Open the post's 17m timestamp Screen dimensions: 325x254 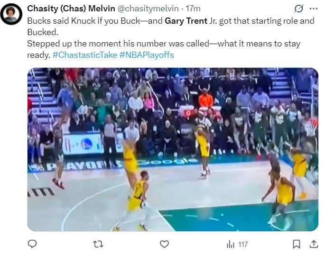click(x=194, y=9)
